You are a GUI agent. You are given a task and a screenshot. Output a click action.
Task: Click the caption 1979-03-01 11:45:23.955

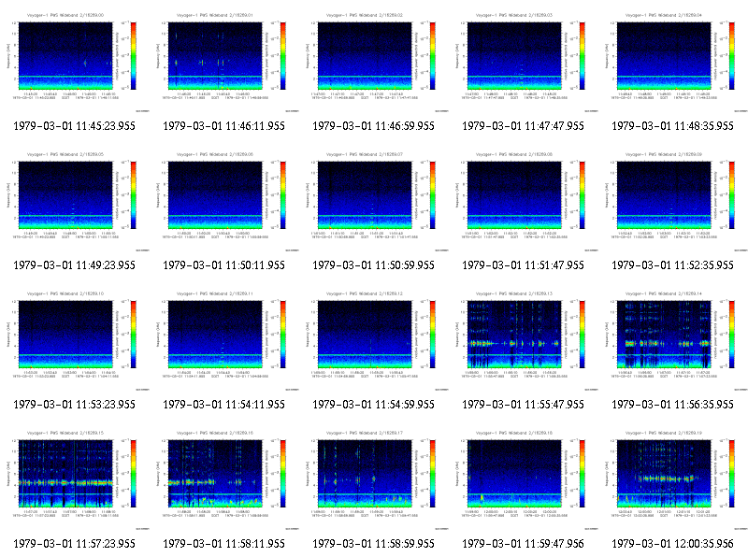point(75,126)
